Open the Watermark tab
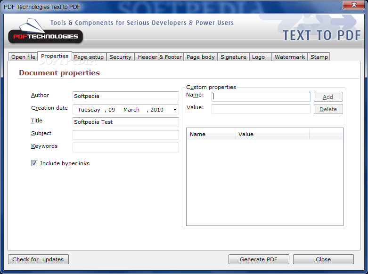This screenshot has width=368, height=274. click(290, 57)
